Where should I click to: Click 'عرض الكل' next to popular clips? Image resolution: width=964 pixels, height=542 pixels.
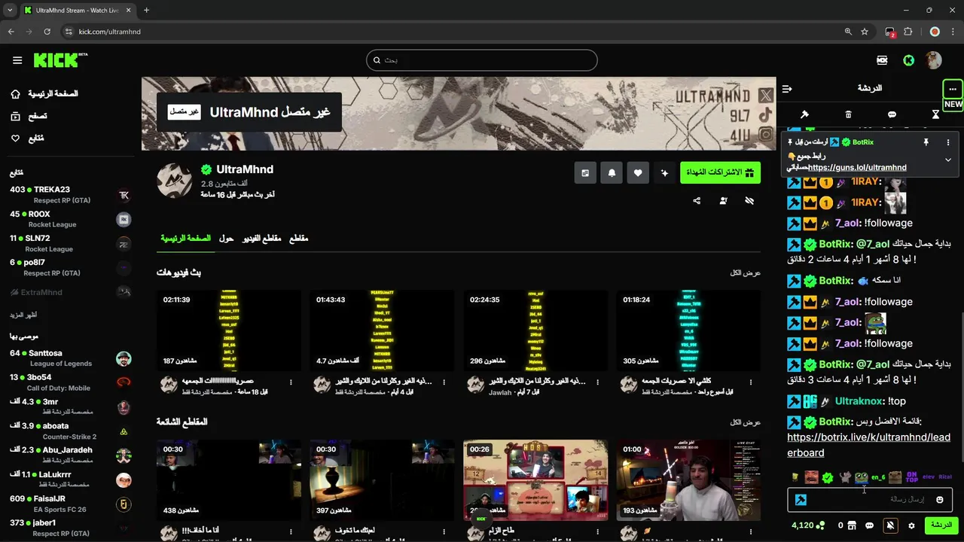[x=745, y=422]
